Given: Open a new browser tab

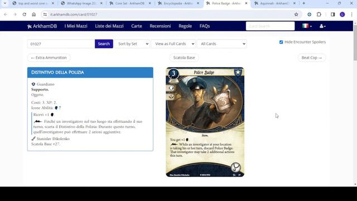Looking at the screenshot, I should tap(303, 3).
